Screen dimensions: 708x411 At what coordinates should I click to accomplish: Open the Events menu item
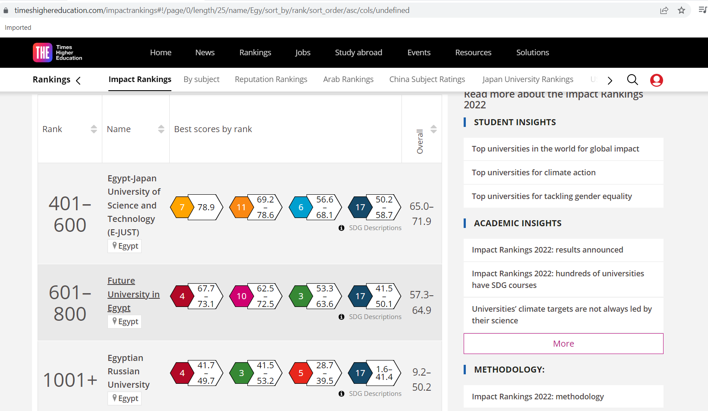tap(419, 53)
